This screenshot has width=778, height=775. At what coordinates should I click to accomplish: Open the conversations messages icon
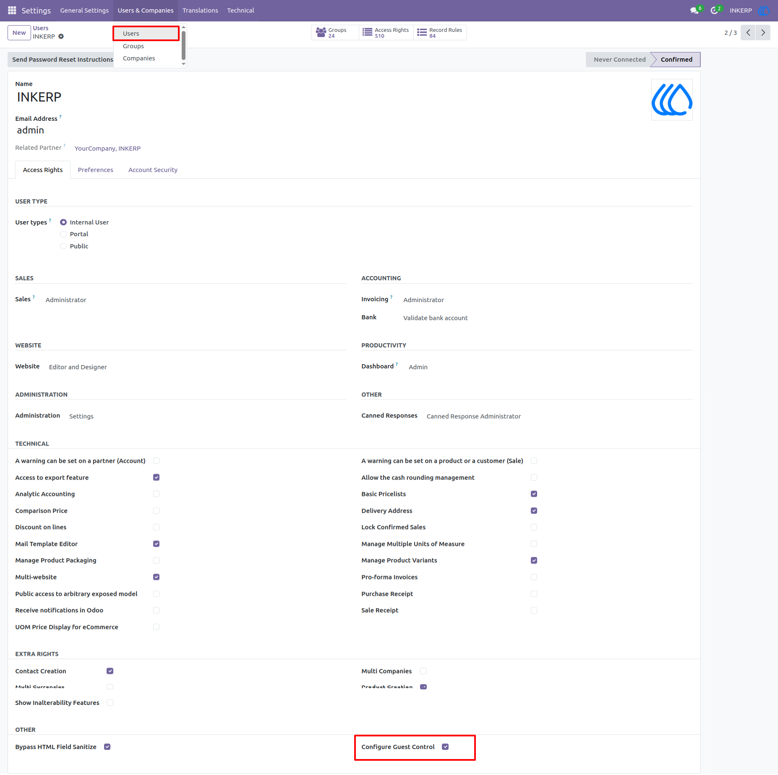695,10
